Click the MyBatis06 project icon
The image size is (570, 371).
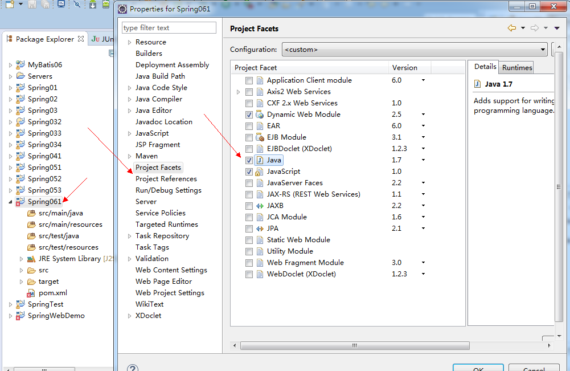coord(20,65)
